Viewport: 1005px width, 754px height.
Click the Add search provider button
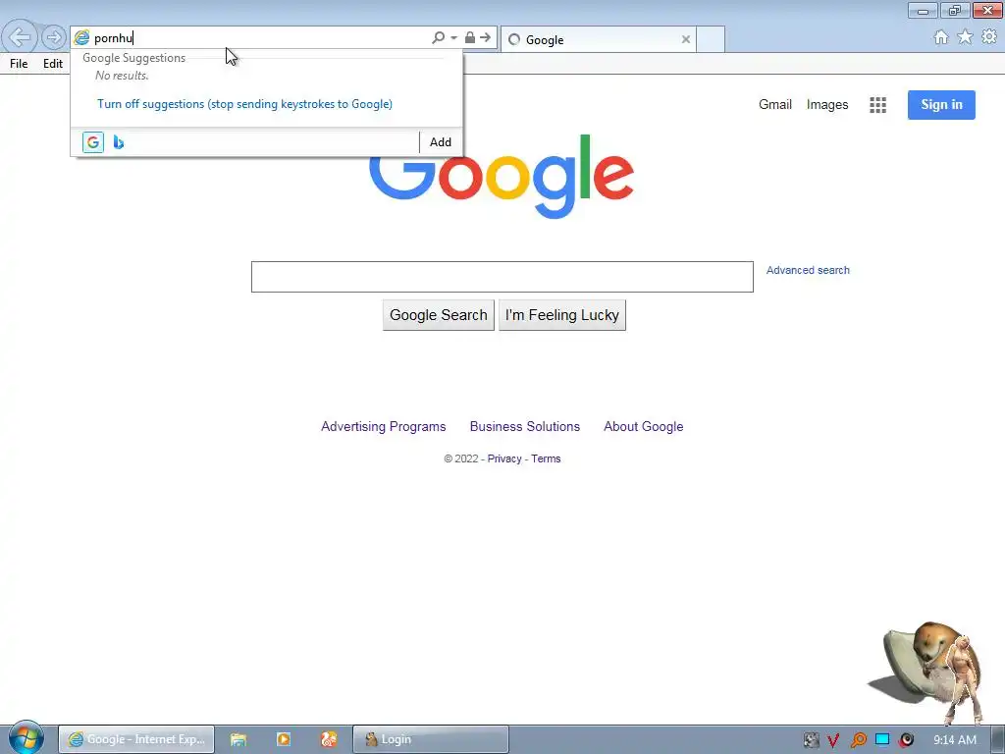pos(441,142)
